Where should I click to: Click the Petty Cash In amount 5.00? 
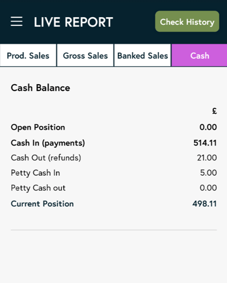coord(209,173)
